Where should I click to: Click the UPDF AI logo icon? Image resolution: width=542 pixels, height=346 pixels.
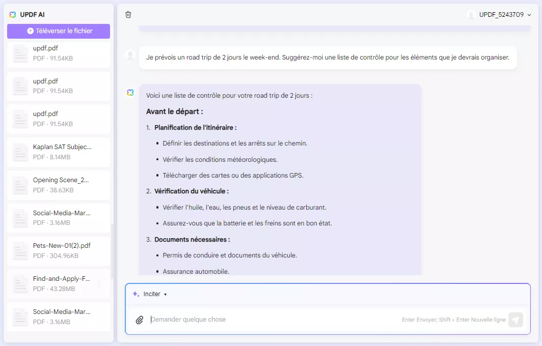coord(13,15)
